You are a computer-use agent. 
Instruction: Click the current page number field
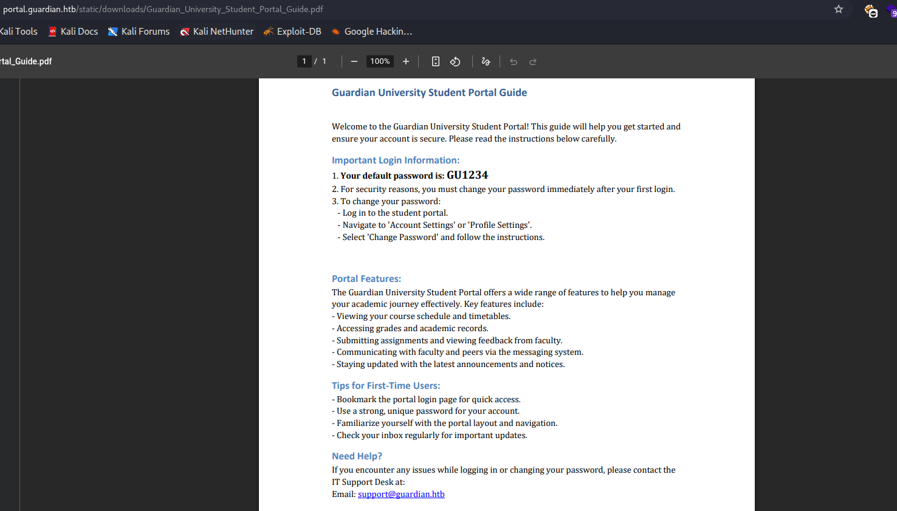coord(304,61)
